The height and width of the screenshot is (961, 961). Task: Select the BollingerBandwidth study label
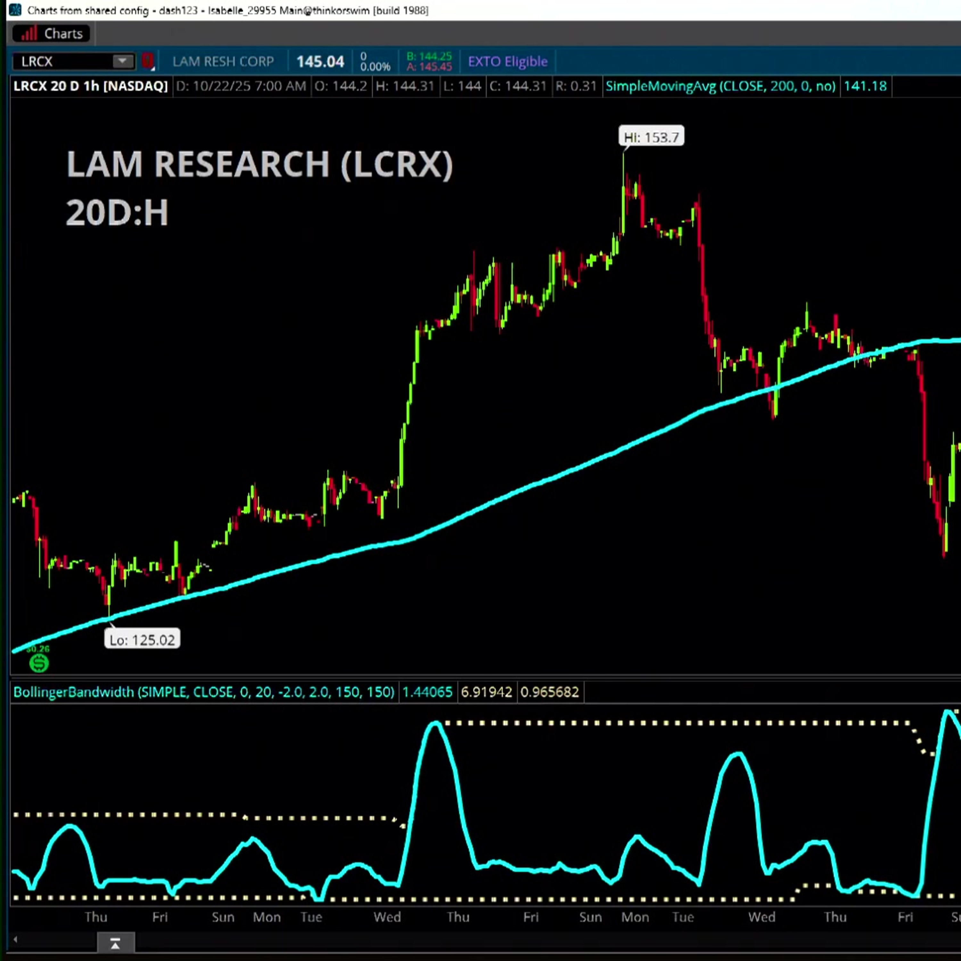click(203, 692)
